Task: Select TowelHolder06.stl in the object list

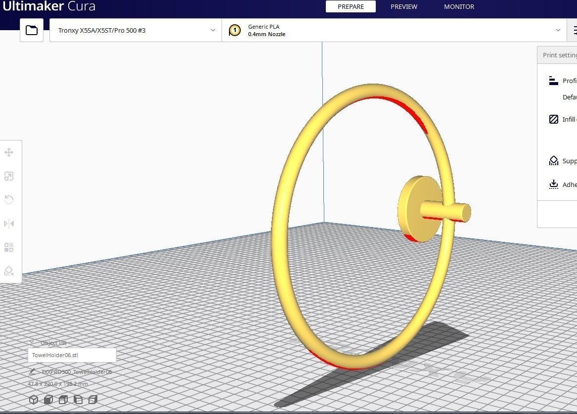Action: [72, 355]
